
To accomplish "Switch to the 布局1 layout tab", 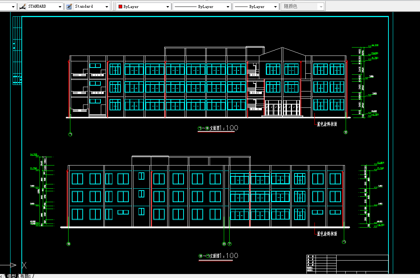I will [26, 276].
